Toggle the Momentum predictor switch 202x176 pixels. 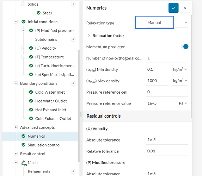click(x=185, y=46)
